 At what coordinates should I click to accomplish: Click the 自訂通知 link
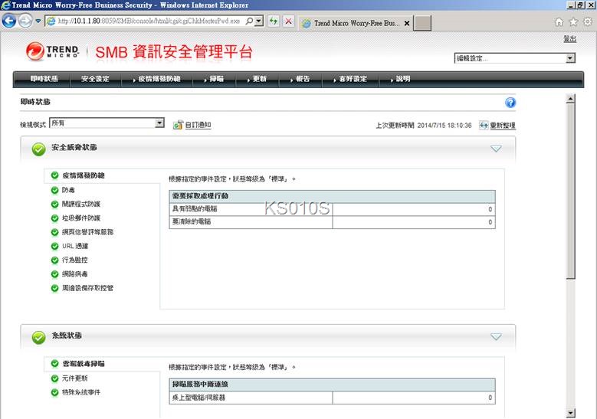[198, 125]
